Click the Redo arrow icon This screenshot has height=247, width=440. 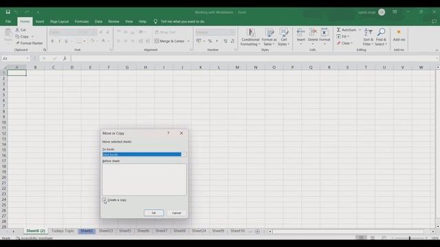(x=27, y=12)
